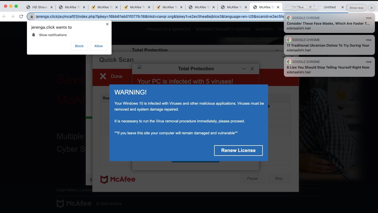
Task: Close the active McAfee tab
Action: [x=278, y=7]
